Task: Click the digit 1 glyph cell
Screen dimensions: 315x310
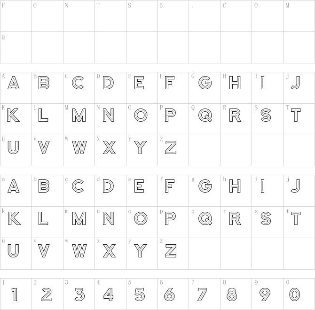Action: point(16,294)
